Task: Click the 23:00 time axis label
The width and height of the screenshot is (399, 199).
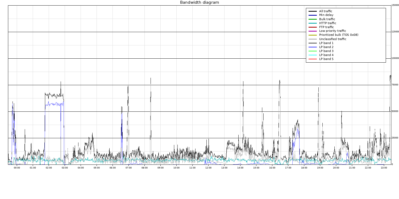Action: coord(384,168)
